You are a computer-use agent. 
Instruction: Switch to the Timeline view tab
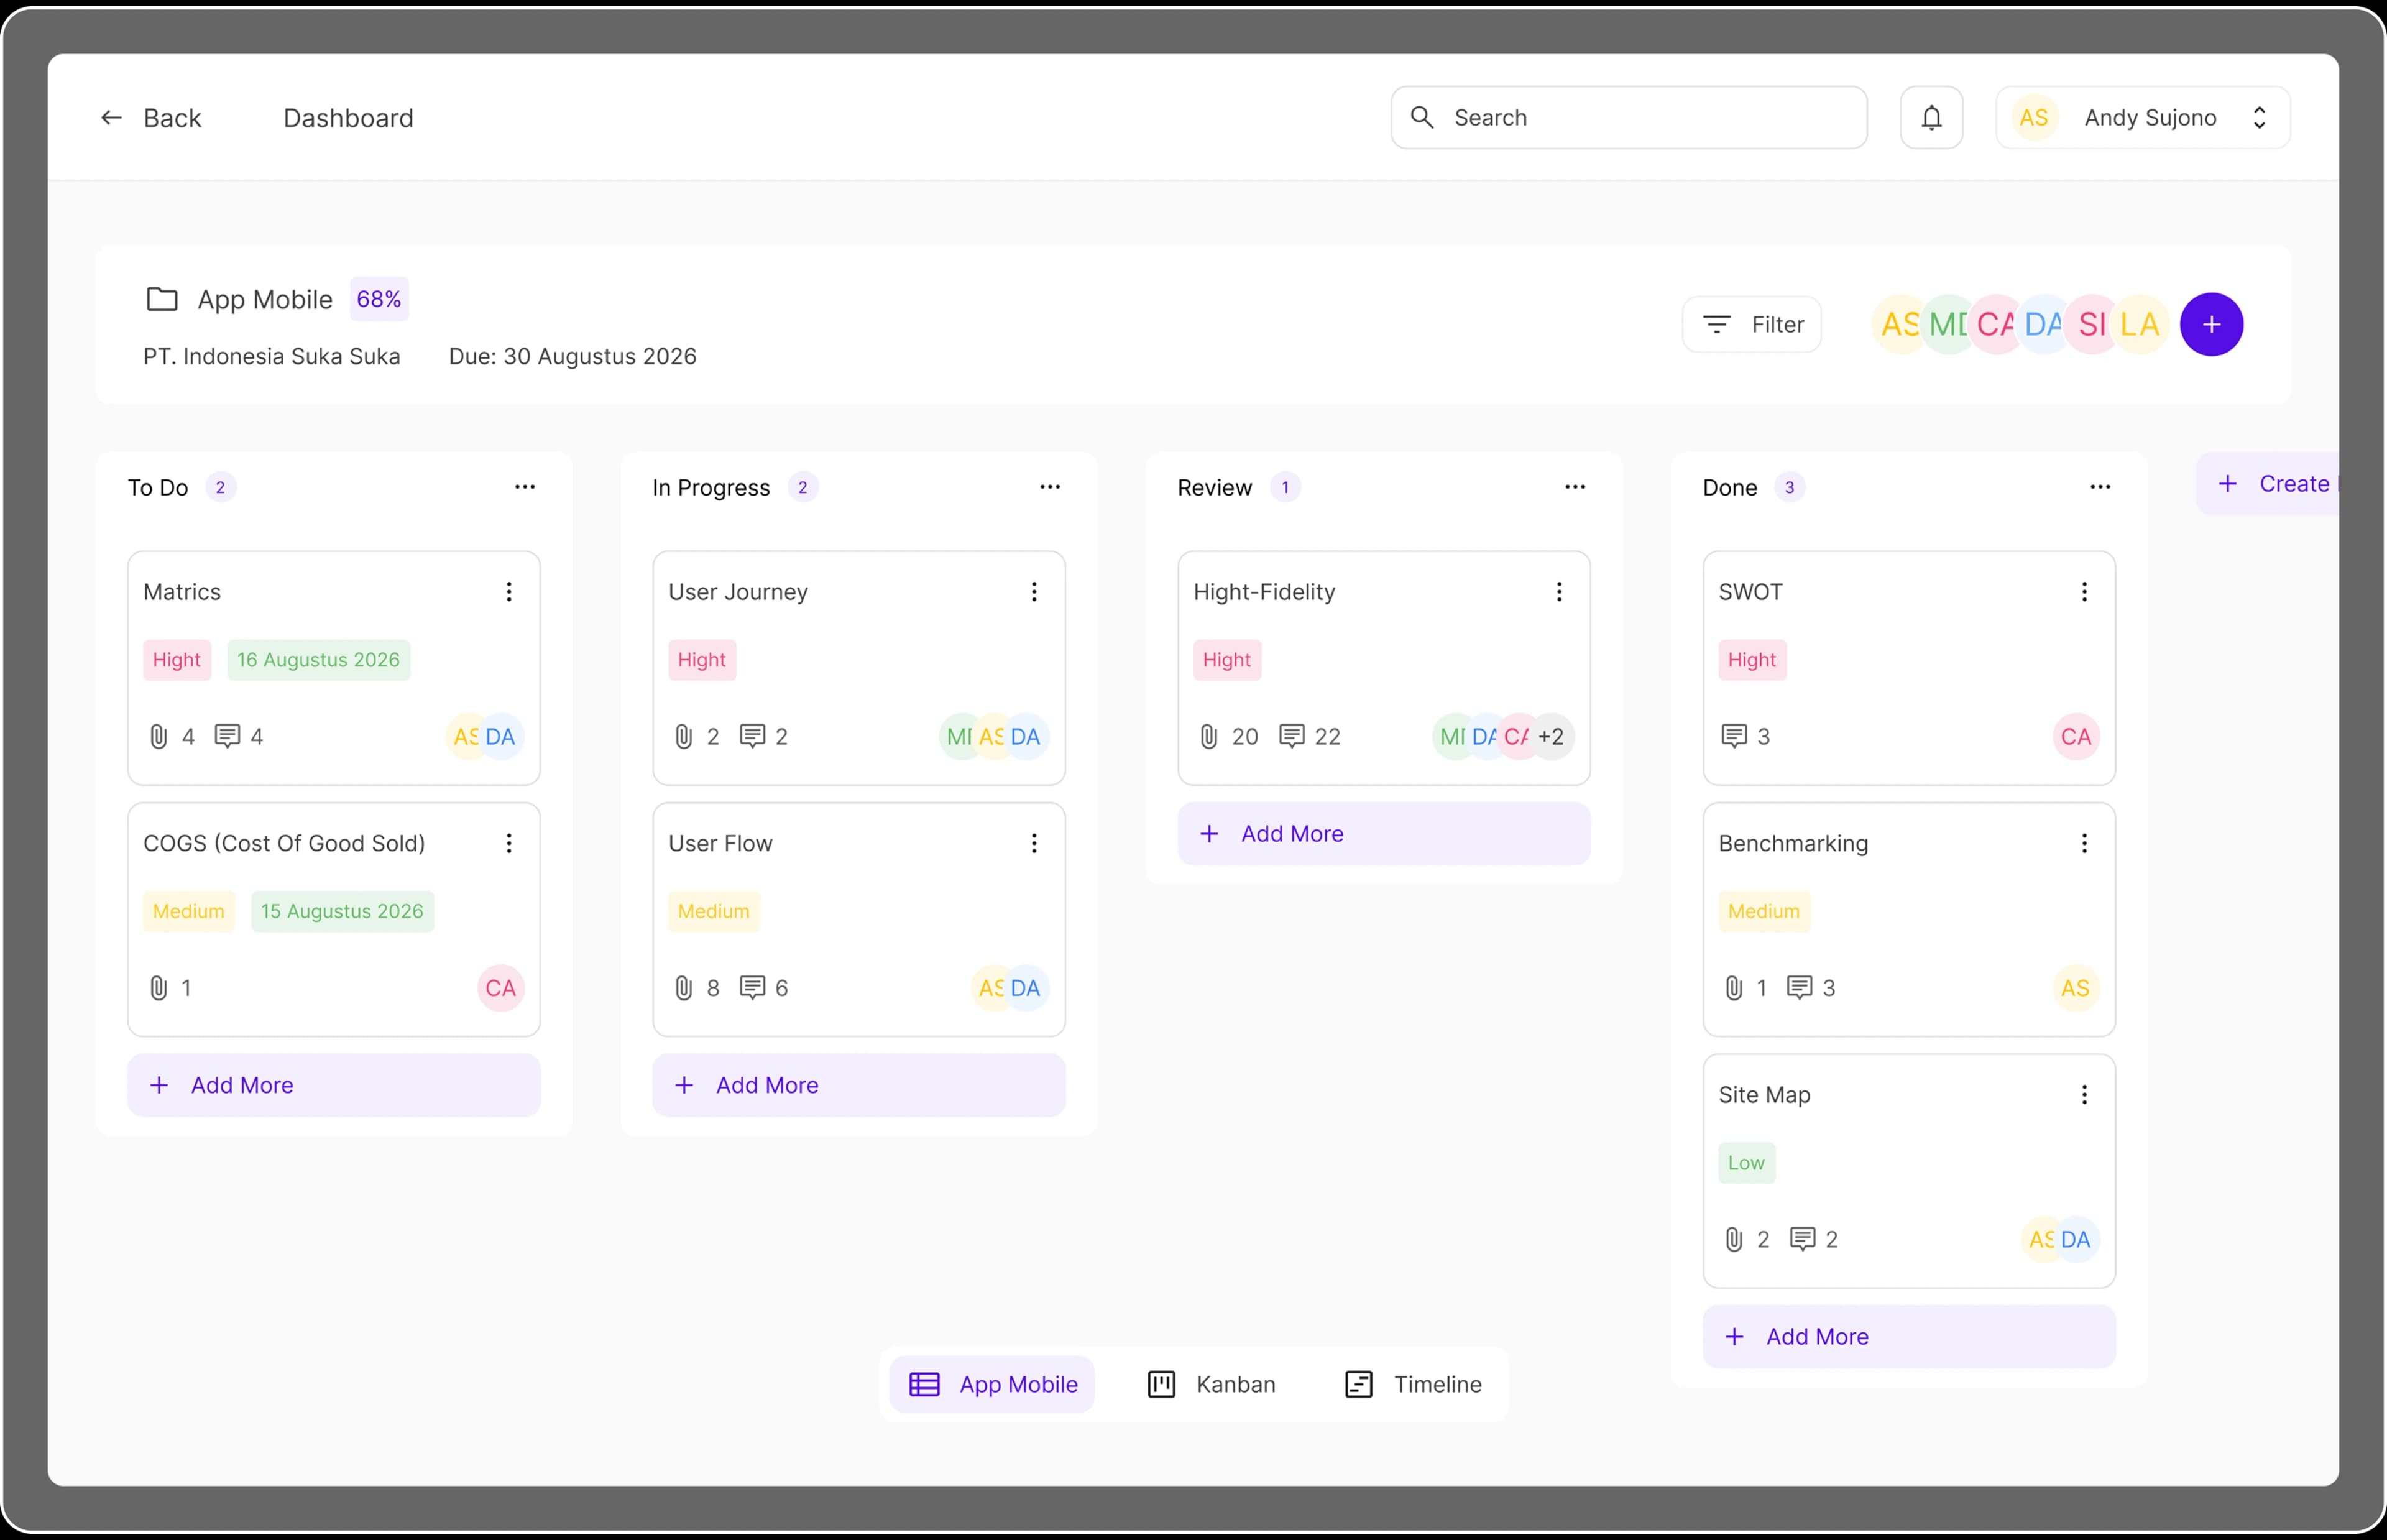[1414, 1384]
